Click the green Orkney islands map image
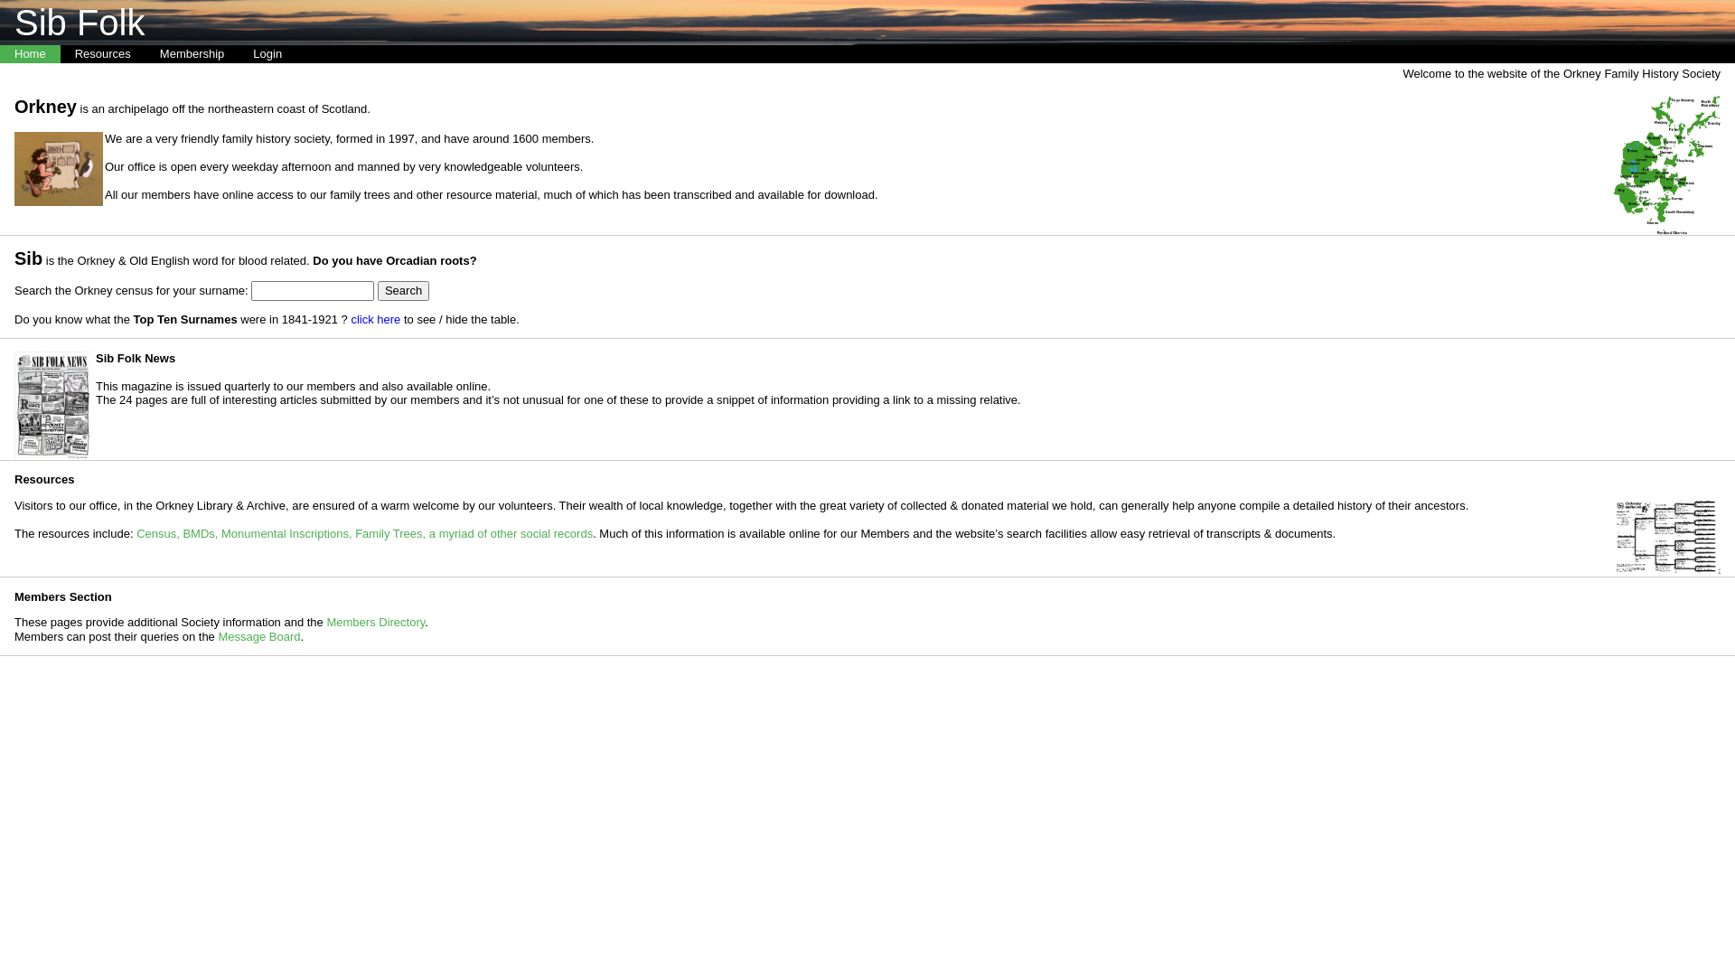1735x976 pixels. (1666, 165)
